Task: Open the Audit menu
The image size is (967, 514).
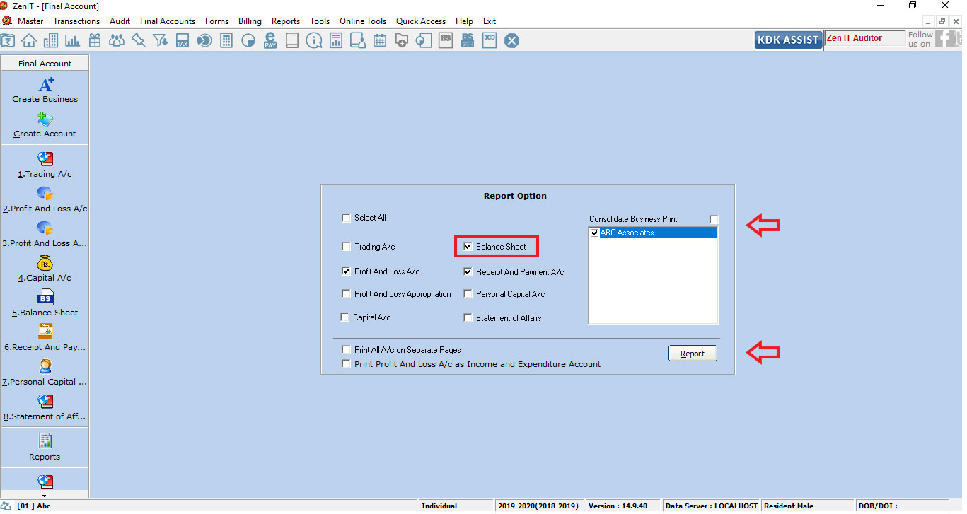Action: click(x=120, y=21)
